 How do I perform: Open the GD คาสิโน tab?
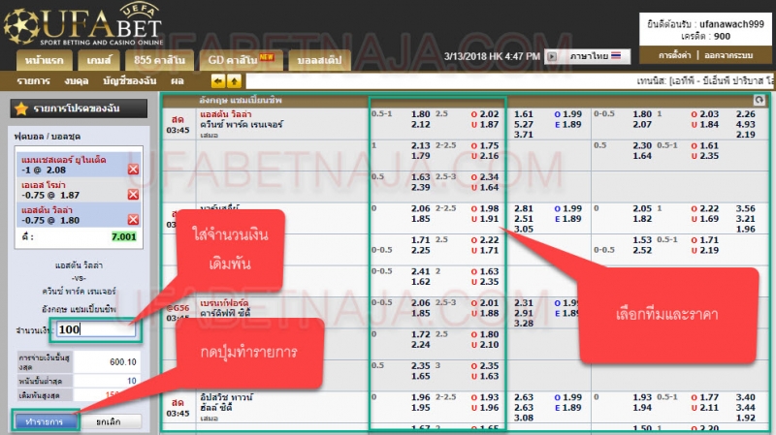coord(241,60)
